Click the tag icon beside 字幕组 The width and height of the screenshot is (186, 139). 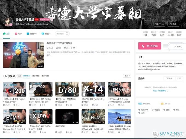(x=153, y=110)
